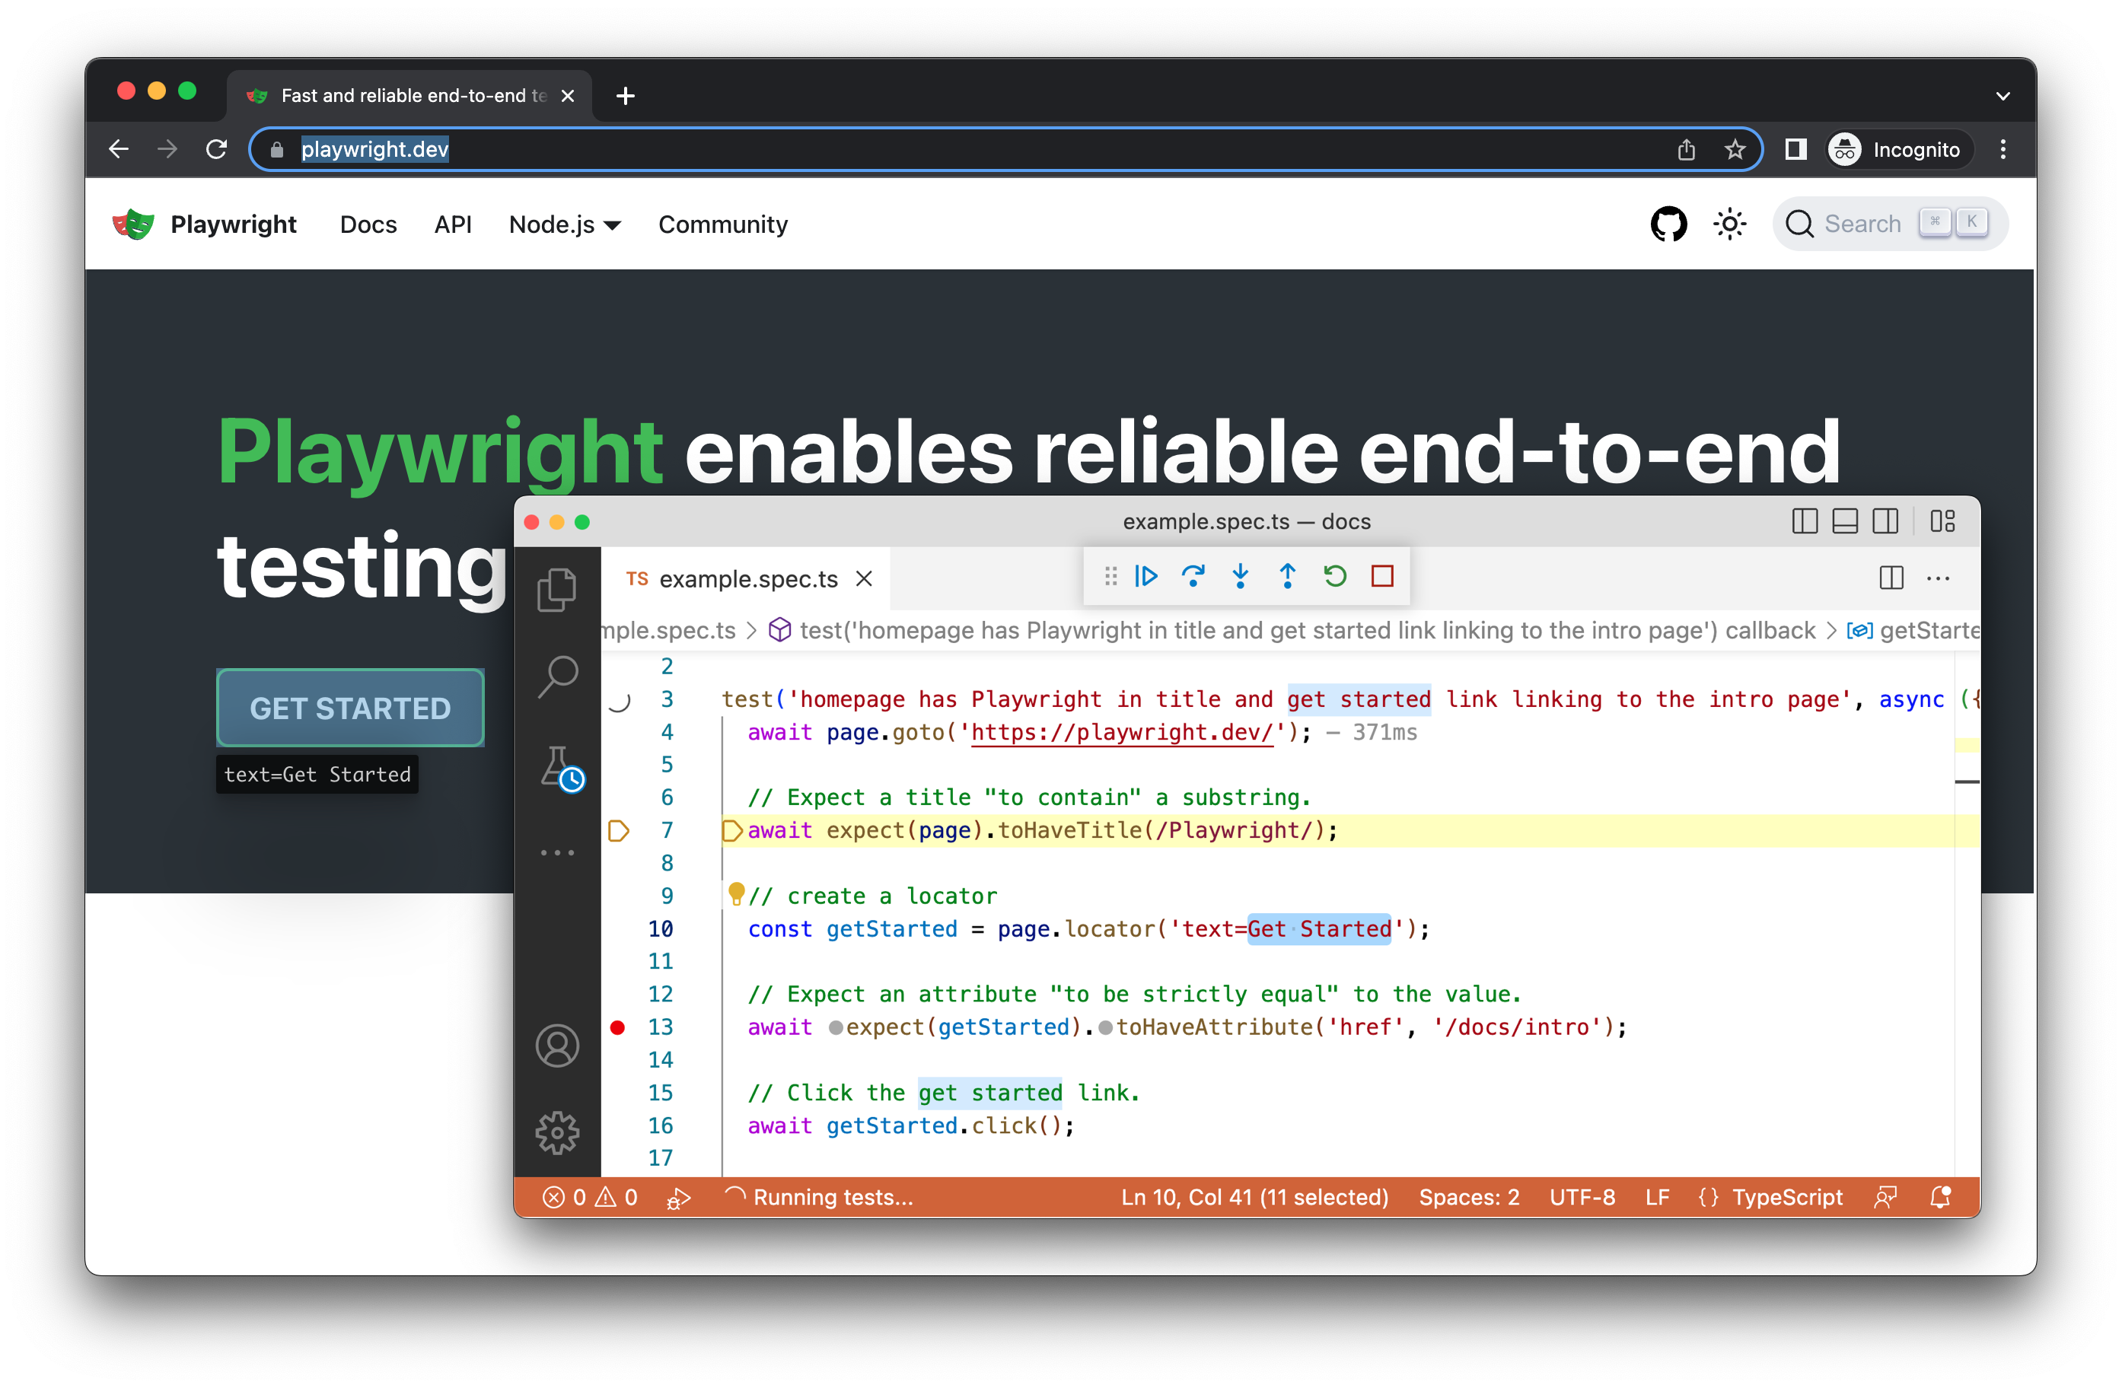Bookmark the page with the star
Viewport: 2122px width, 1388px height.
pyautogui.click(x=1735, y=149)
